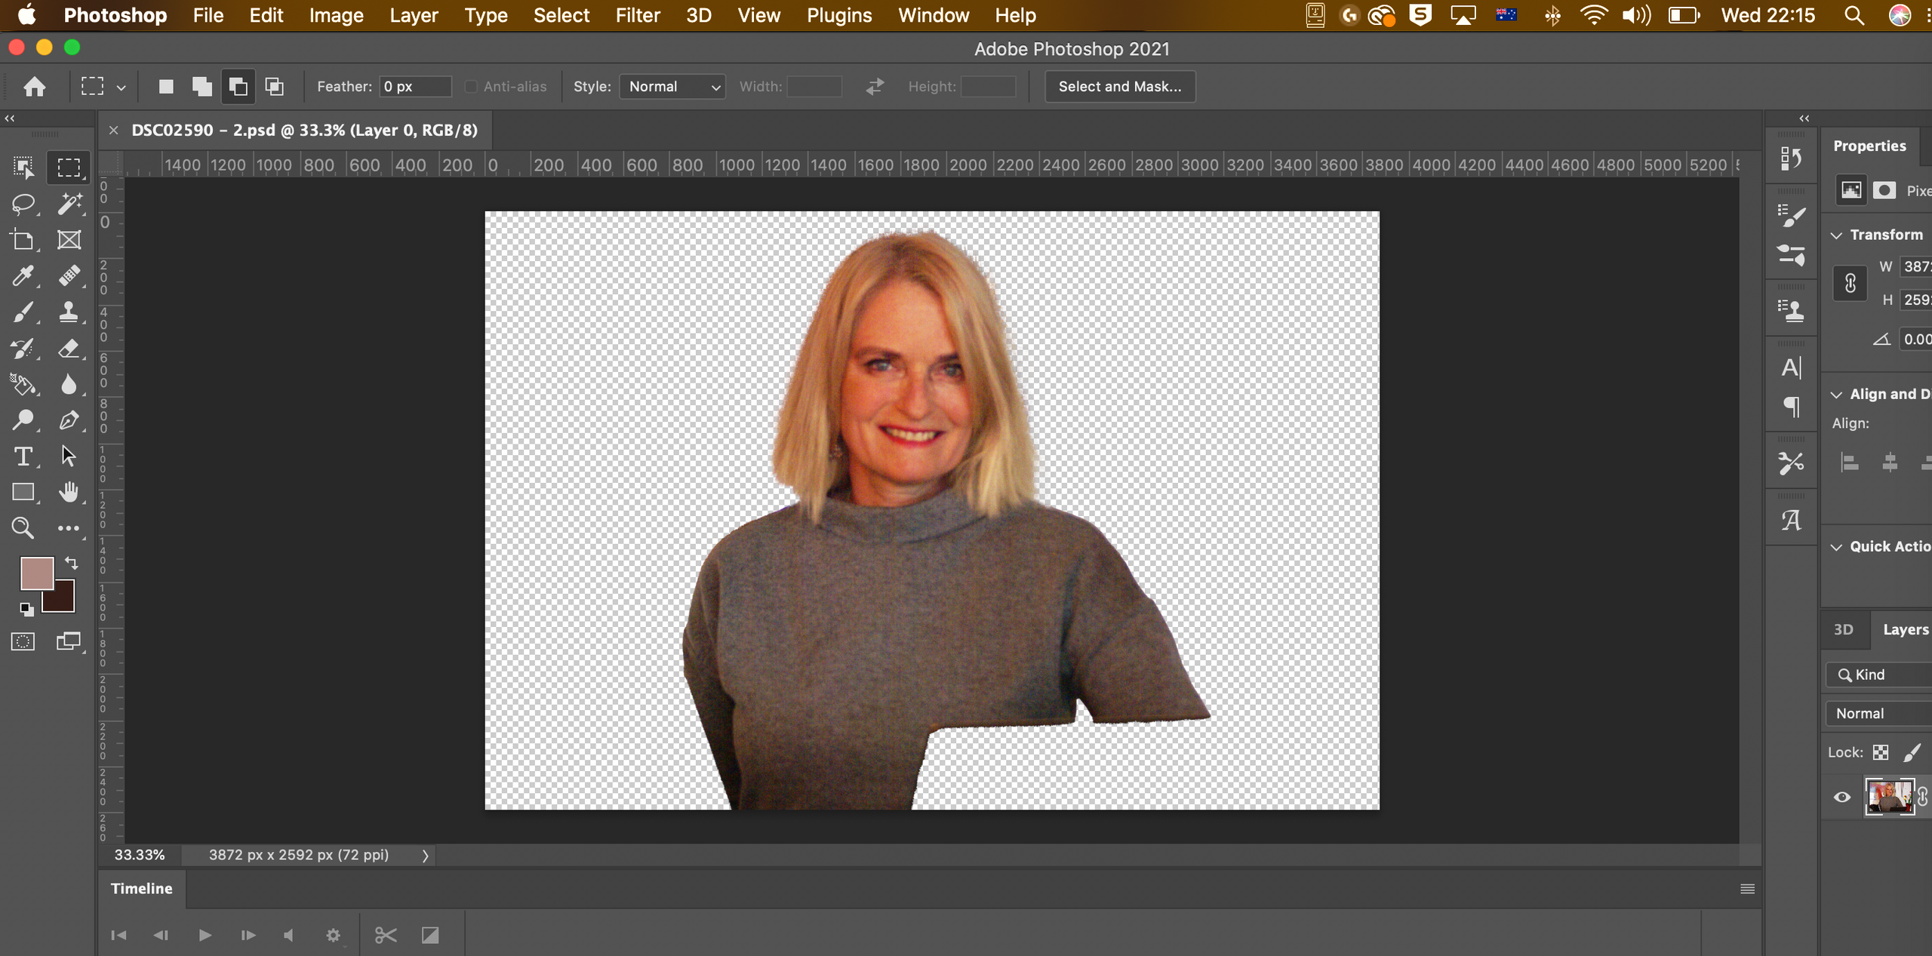Image resolution: width=1932 pixels, height=956 pixels.
Task: Select the Zoom tool in toolbar
Action: tap(23, 528)
